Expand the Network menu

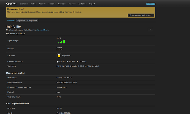click(x=73, y=4)
